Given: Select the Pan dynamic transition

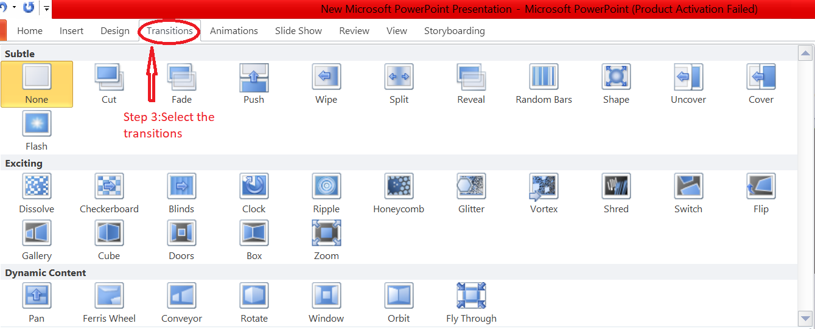Looking at the screenshot, I should (x=37, y=303).
